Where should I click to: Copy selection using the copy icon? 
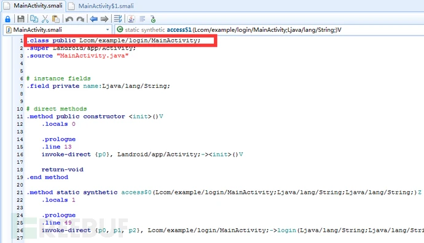[x=34, y=19]
